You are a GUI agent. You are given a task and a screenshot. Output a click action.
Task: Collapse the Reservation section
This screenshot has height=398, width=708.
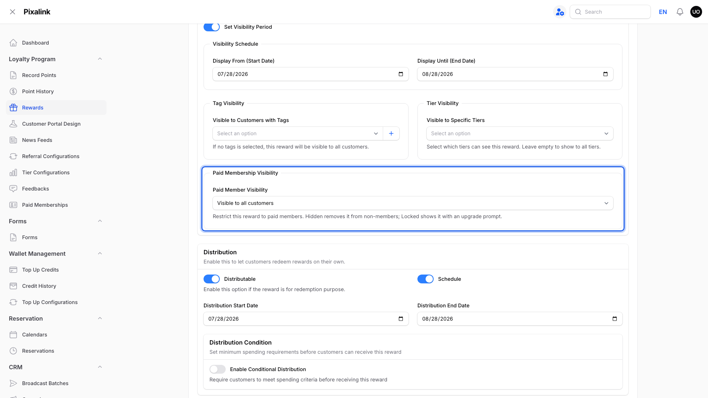pos(100,318)
